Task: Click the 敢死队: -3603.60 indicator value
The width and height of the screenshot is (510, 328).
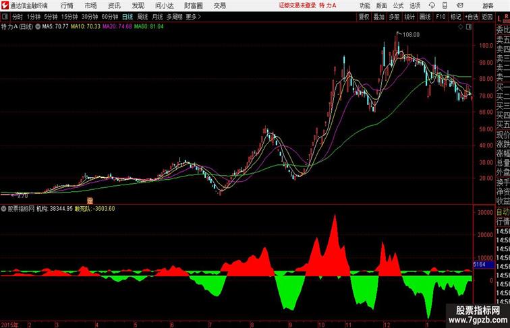Action: point(94,209)
